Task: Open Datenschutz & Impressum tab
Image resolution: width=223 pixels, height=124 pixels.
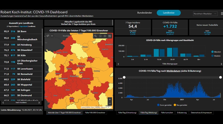Action: coord(201,113)
